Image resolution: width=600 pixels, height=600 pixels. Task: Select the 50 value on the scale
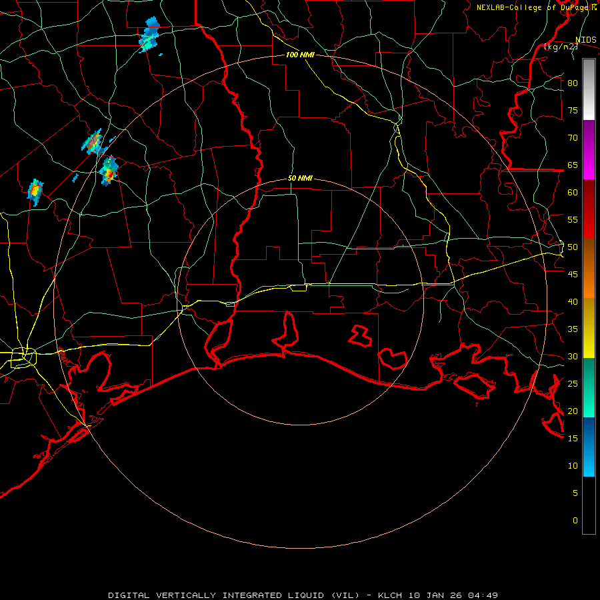coord(573,247)
